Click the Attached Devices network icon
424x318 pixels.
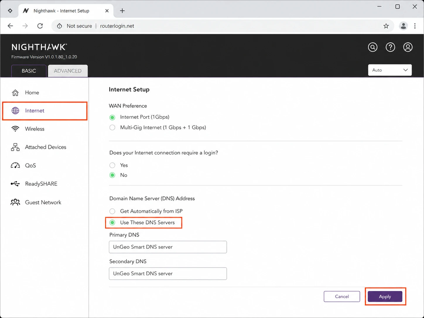coord(15,147)
